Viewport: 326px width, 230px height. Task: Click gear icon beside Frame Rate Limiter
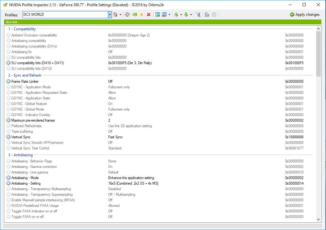(x=8, y=82)
